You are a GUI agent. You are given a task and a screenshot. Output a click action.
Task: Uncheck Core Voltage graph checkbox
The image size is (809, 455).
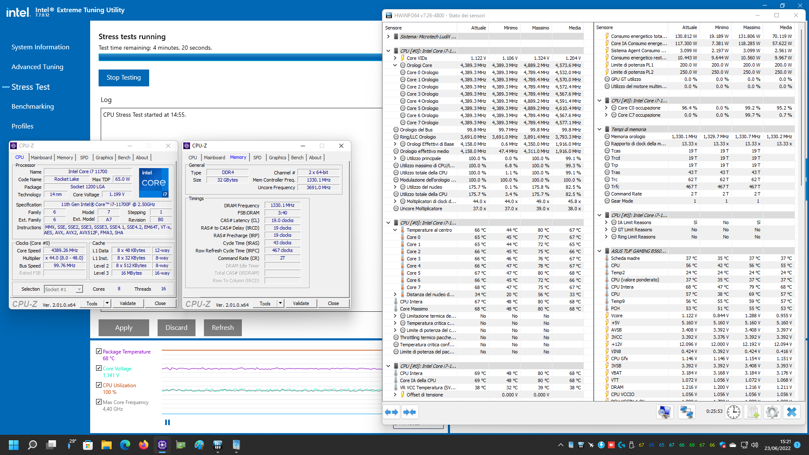click(x=99, y=368)
